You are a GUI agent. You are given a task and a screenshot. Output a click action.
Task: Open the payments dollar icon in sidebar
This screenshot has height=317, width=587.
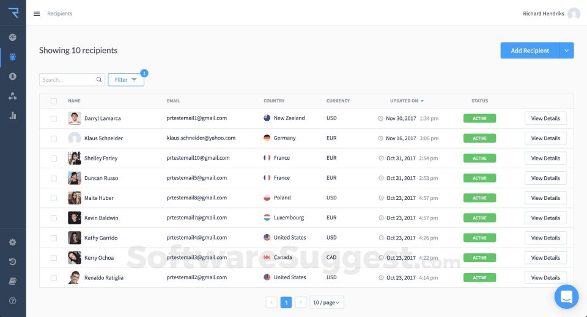point(13,76)
